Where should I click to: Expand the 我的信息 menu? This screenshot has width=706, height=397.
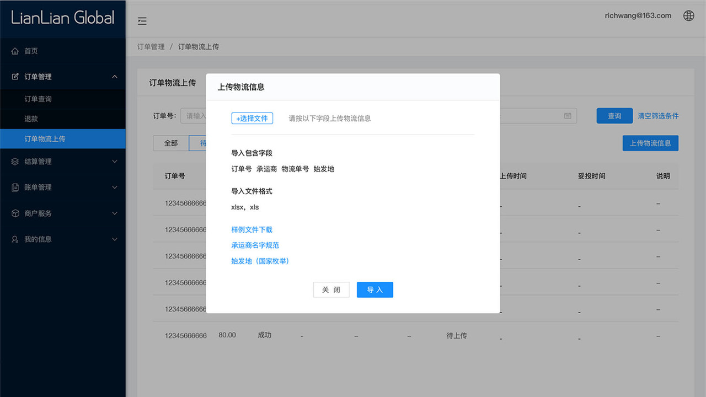115,239
